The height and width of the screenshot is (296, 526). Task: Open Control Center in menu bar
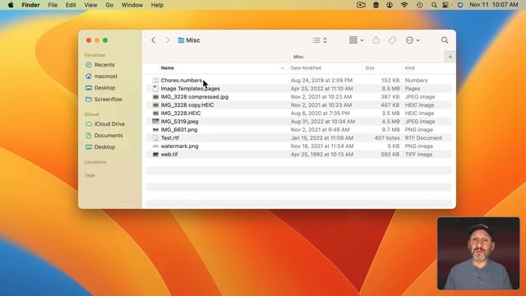tap(445, 5)
